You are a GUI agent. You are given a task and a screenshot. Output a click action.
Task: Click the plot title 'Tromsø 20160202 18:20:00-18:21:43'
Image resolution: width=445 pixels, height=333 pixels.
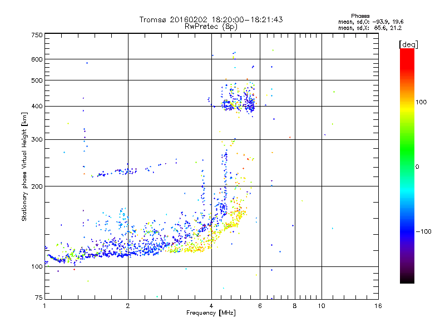(211, 19)
